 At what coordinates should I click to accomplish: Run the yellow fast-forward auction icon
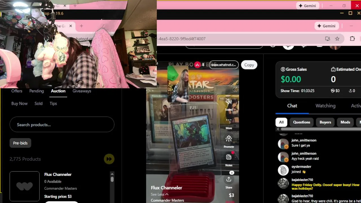109,159
